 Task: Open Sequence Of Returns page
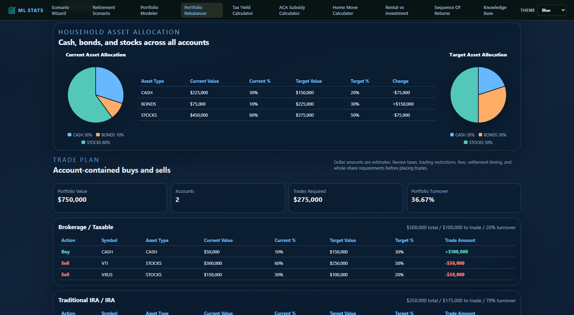tap(447, 10)
